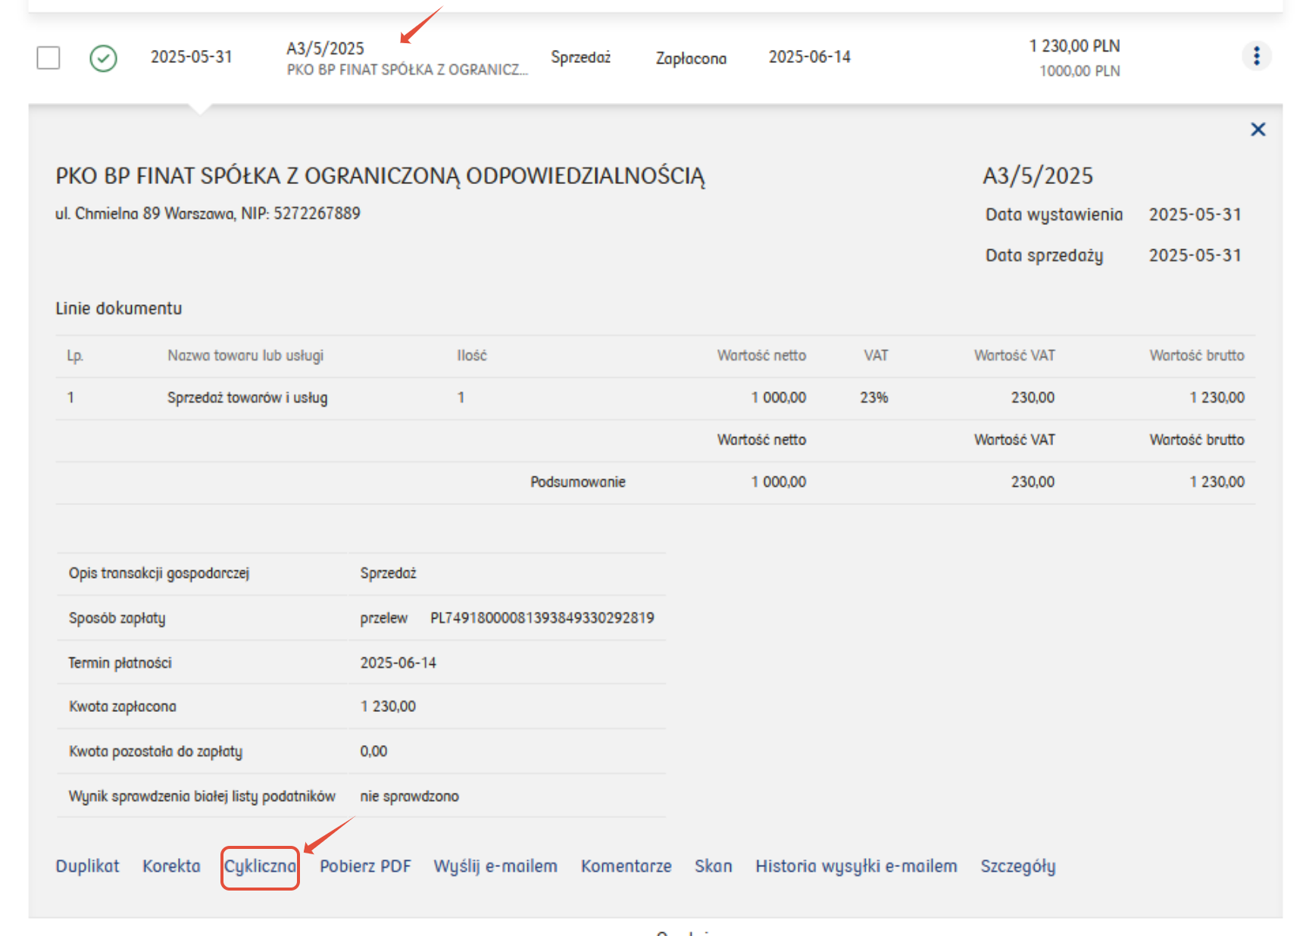Click the Ilość column header
Image resolution: width=1306 pixels, height=936 pixels.
[472, 355]
